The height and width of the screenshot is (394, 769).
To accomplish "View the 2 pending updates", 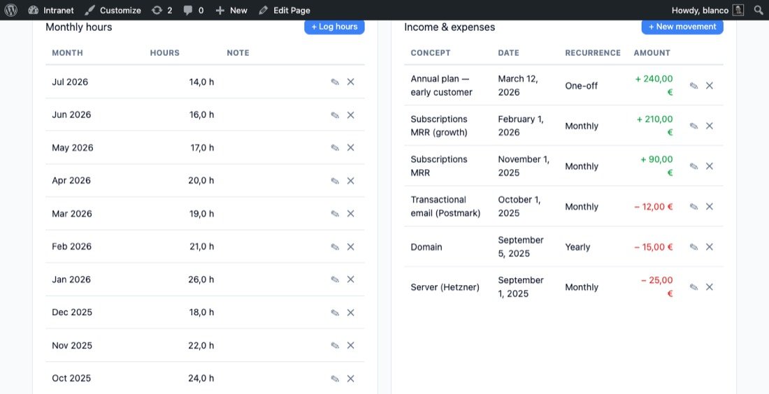I will coord(162,10).
